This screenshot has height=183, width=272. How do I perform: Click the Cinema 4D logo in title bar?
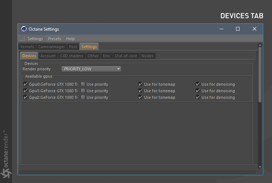24,29
